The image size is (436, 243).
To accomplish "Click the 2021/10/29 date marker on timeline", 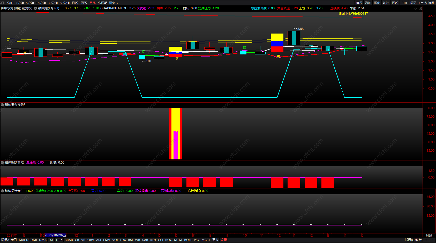I will click(x=55, y=235).
